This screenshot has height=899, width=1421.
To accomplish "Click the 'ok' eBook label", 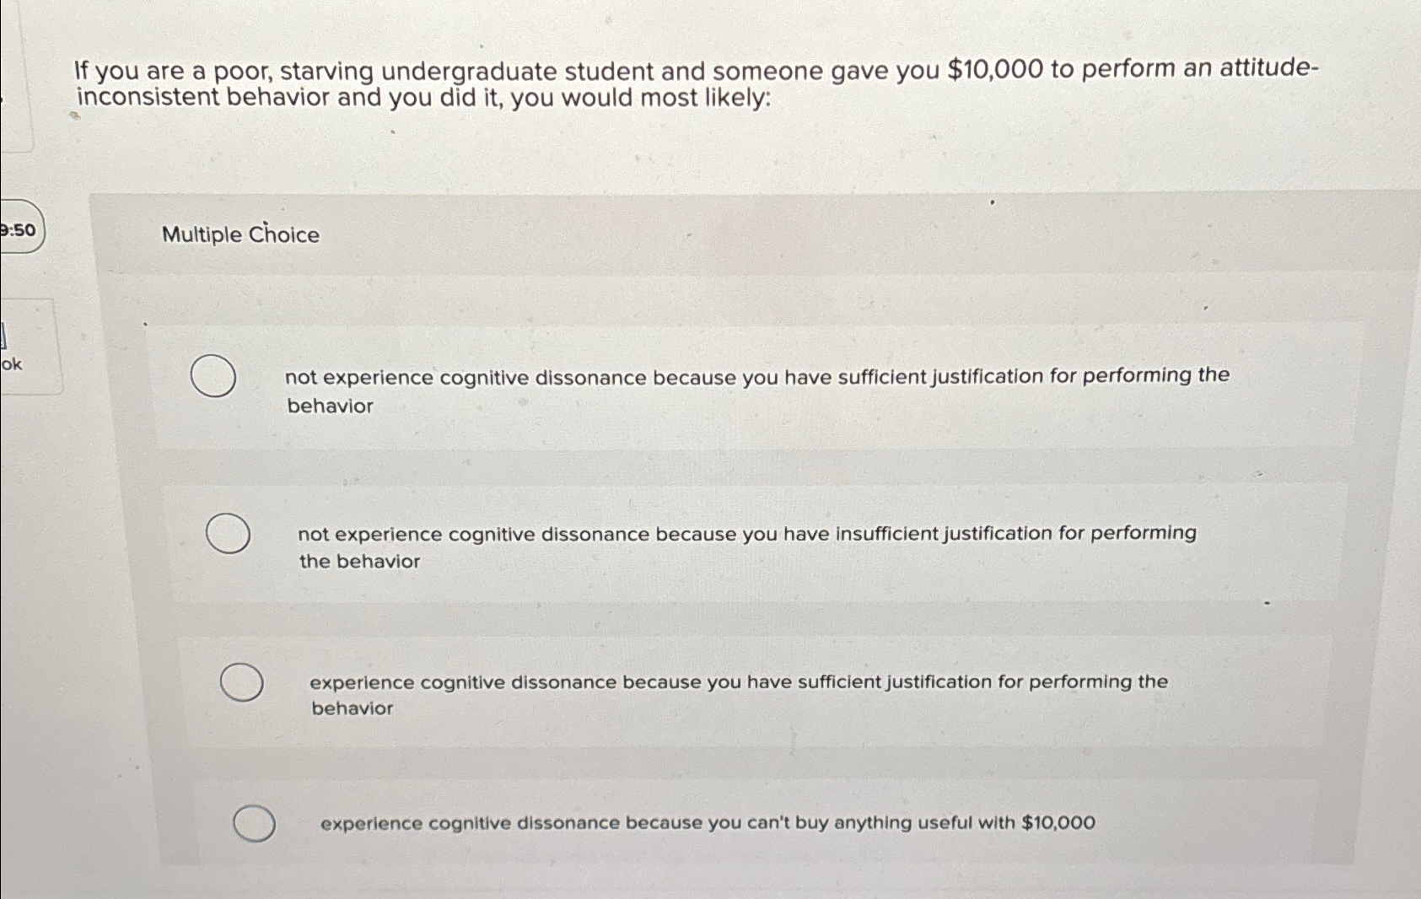I will point(11,366).
